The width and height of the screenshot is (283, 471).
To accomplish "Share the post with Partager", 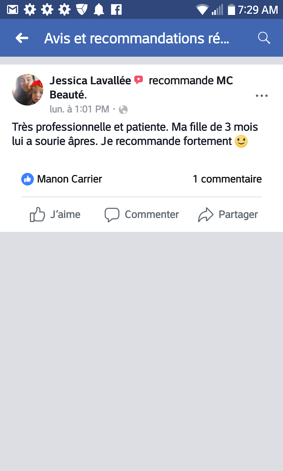I will [228, 214].
